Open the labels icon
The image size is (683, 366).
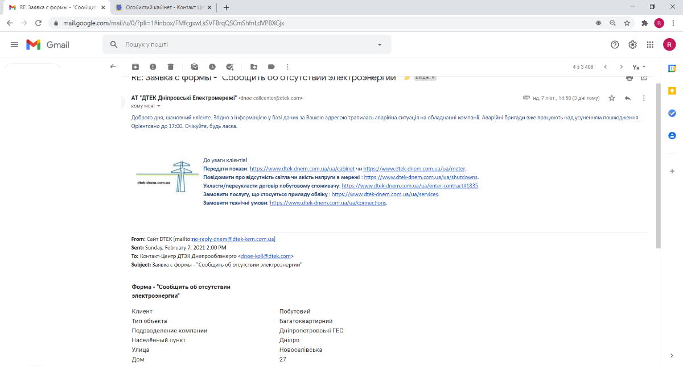point(271,66)
